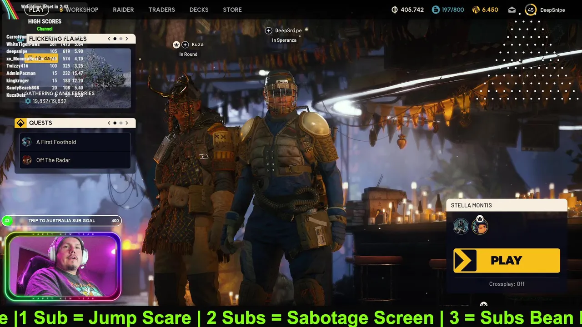
Task: Click the SandyBeach808 high score row
Action: (45, 88)
